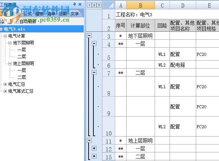Collapse outline group at row 11

coord(89,140)
